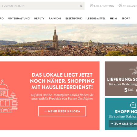Click the Zum SMS Shopping button

pyautogui.click(x=123, y=124)
